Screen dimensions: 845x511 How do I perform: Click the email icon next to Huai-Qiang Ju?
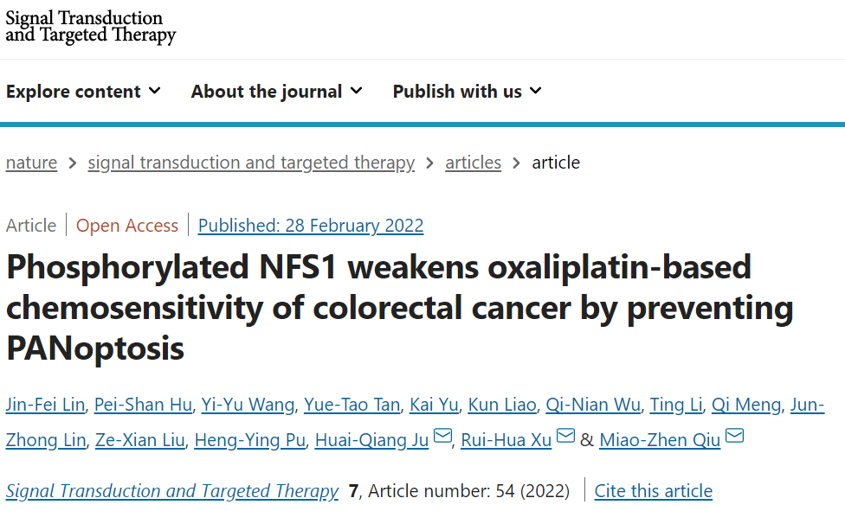[443, 435]
